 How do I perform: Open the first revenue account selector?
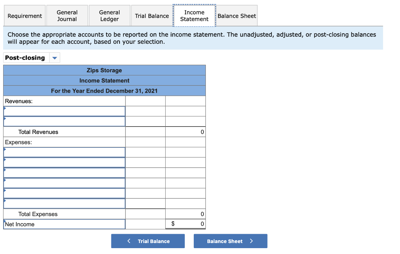pos(64,111)
